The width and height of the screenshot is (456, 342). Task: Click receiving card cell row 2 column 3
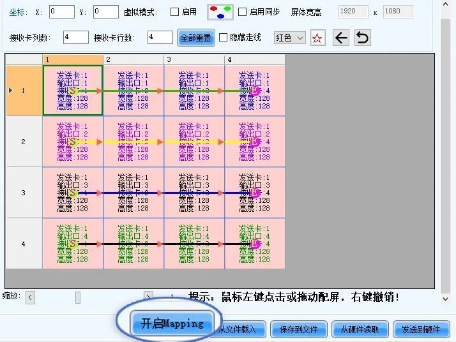(x=194, y=142)
